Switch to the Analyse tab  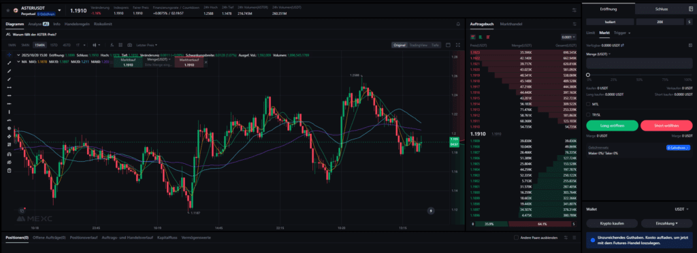(x=38, y=24)
